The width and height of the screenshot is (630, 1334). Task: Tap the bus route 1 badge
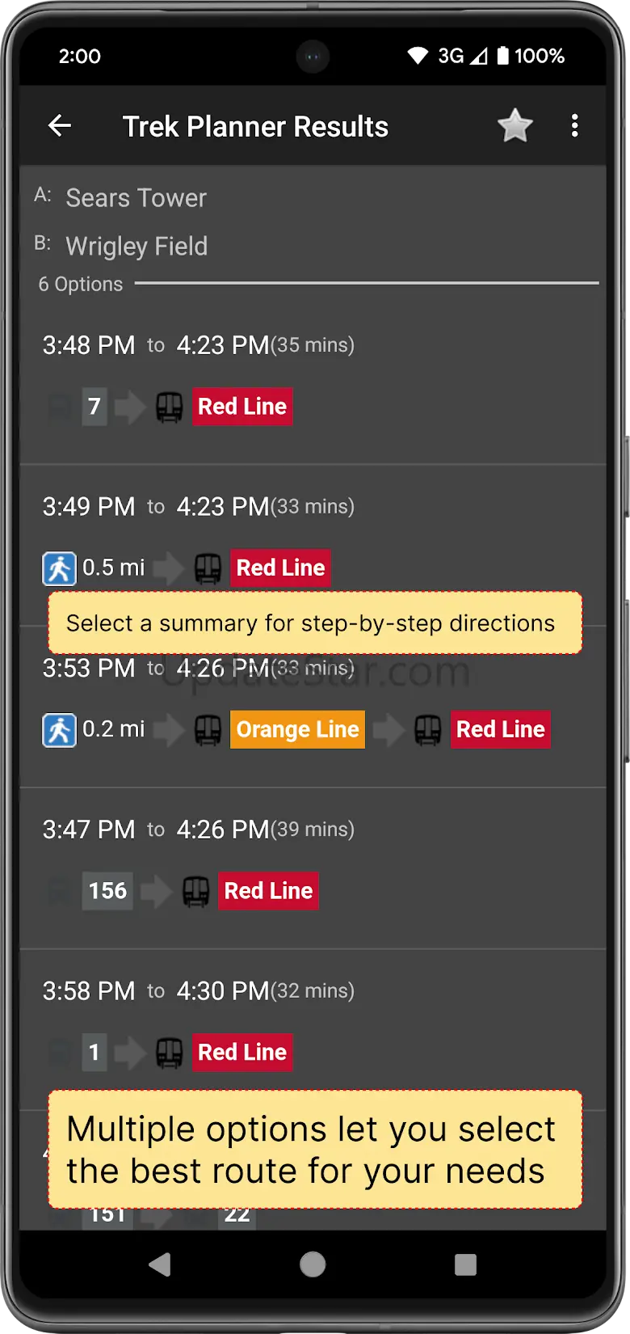(x=94, y=1053)
